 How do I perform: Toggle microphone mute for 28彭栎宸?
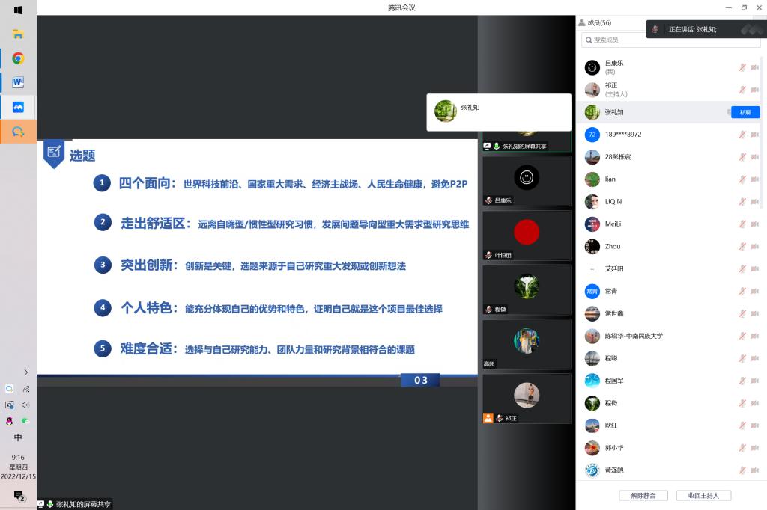point(742,157)
